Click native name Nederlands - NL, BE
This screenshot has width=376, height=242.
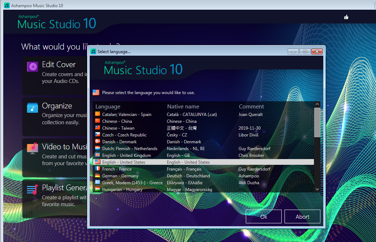point(186,149)
